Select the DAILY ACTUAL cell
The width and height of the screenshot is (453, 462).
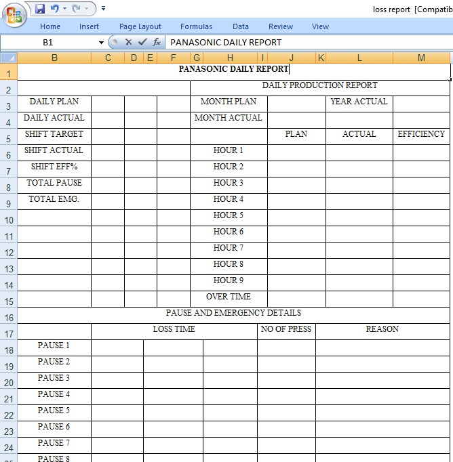point(54,120)
